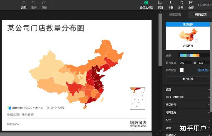
Task: Click the green 会员无风险 icon
Action: (146, 3)
